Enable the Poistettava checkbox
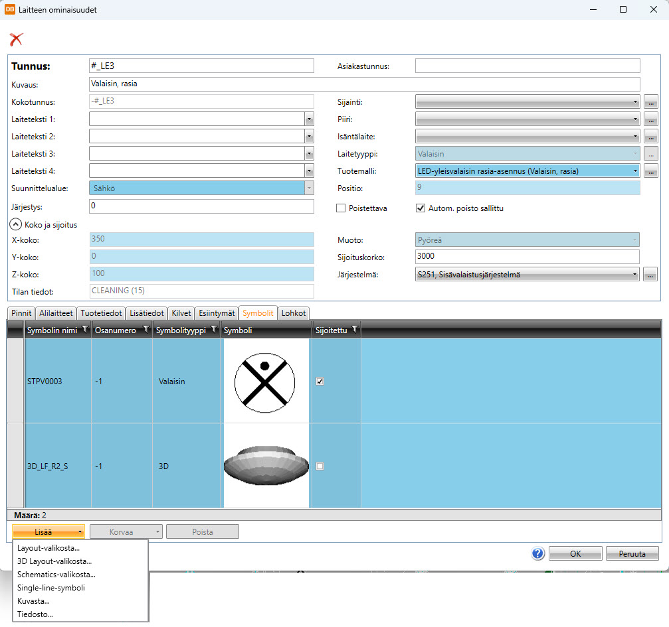669x627 pixels. [x=341, y=208]
